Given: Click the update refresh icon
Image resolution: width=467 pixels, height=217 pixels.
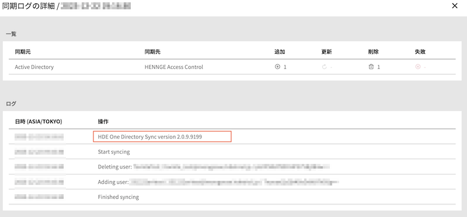Looking at the screenshot, I should coord(325,67).
